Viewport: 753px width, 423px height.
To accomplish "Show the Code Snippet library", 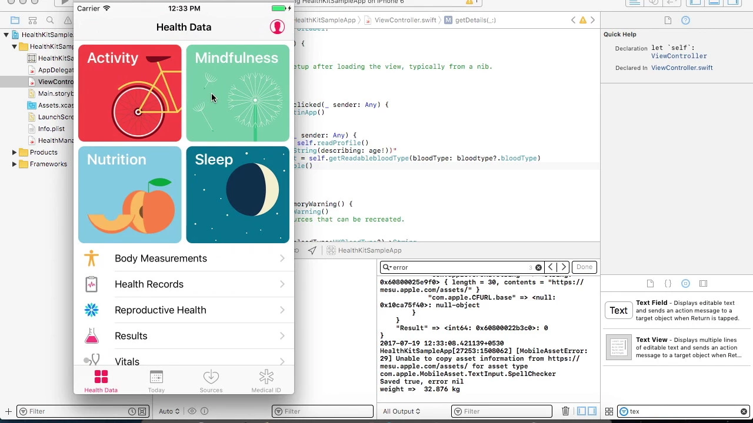I will [x=668, y=284].
